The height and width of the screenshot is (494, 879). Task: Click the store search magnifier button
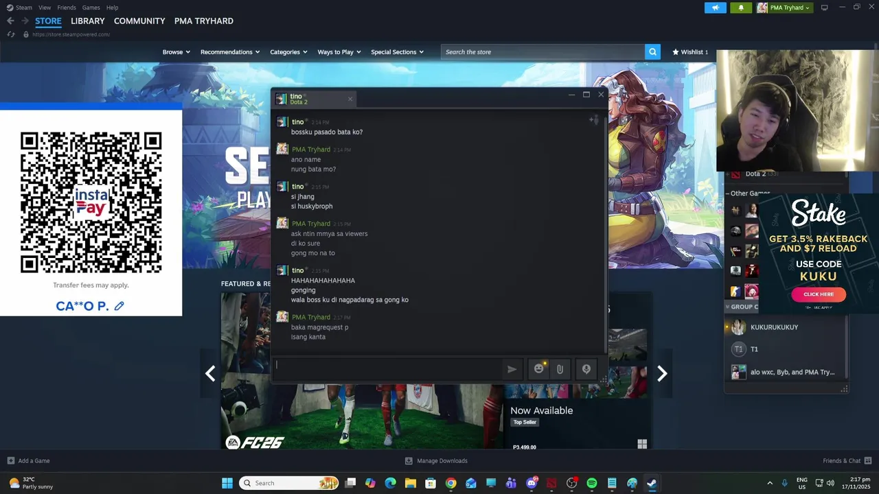[652, 51]
